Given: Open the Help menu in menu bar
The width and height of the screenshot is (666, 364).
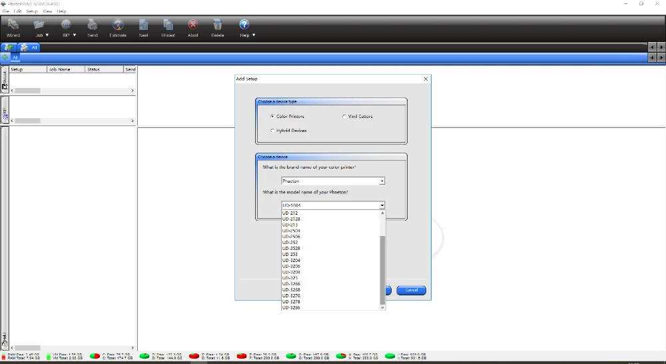Looking at the screenshot, I should pyautogui.click(x=61, y=11).
